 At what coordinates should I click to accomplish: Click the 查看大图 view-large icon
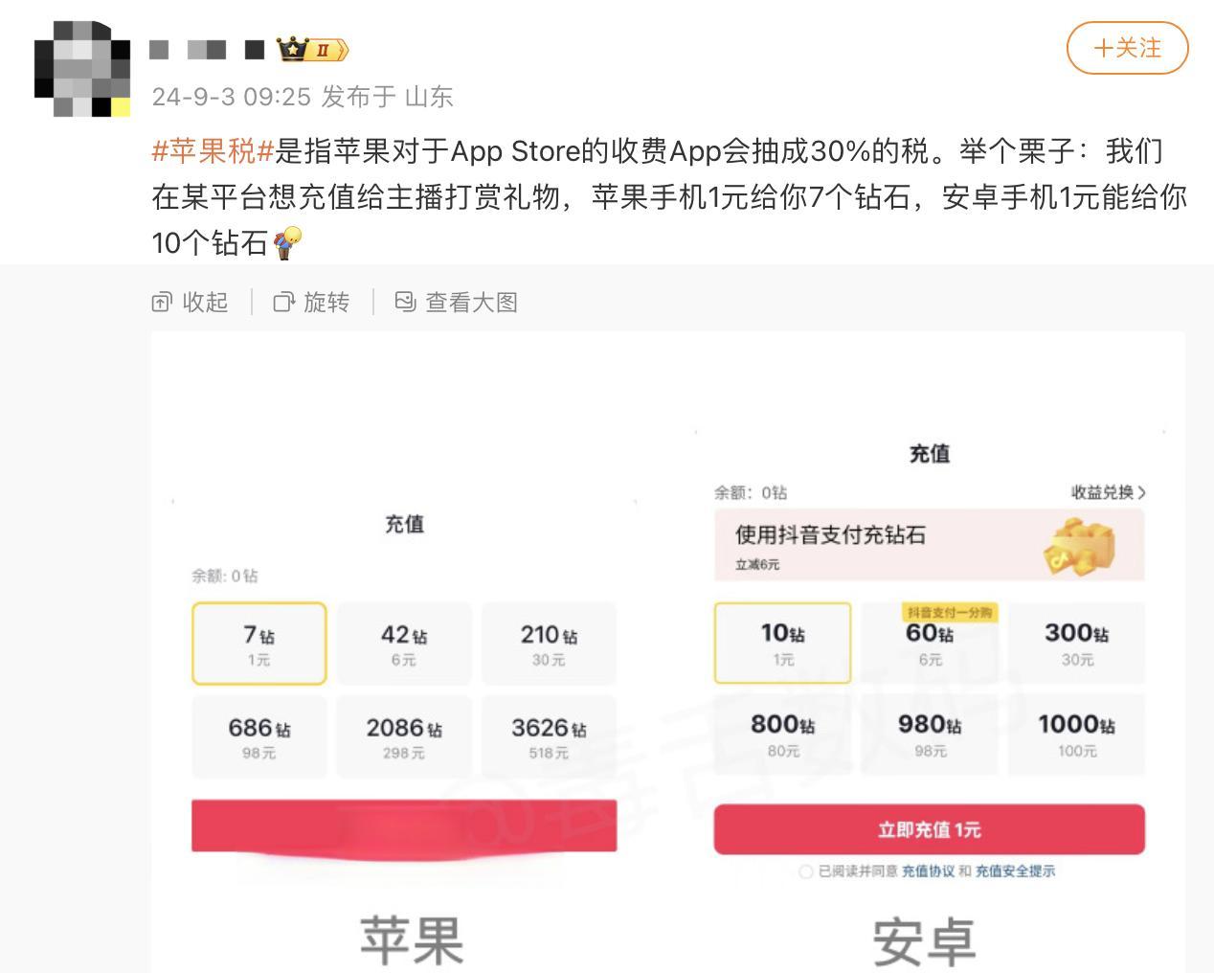pyautogui.click(x=405, y=303)
